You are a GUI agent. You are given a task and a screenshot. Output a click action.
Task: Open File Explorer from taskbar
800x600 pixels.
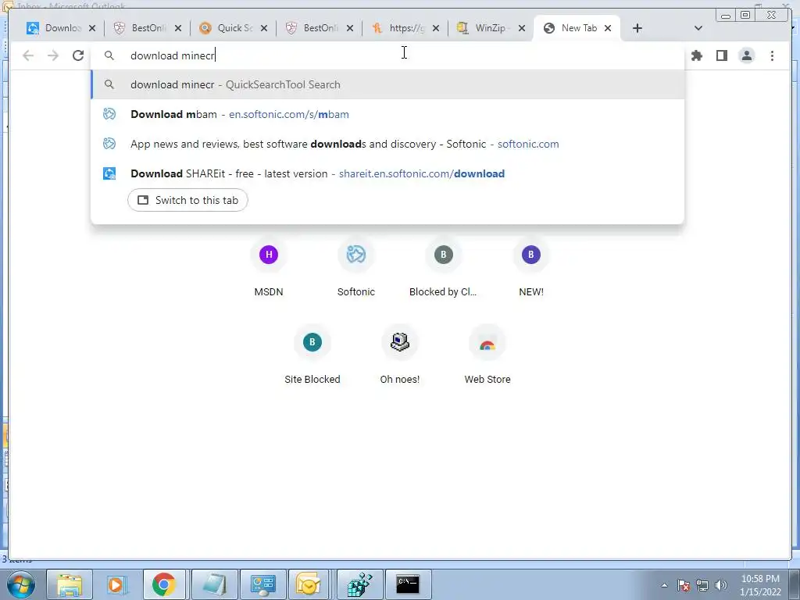coord(70,584)
